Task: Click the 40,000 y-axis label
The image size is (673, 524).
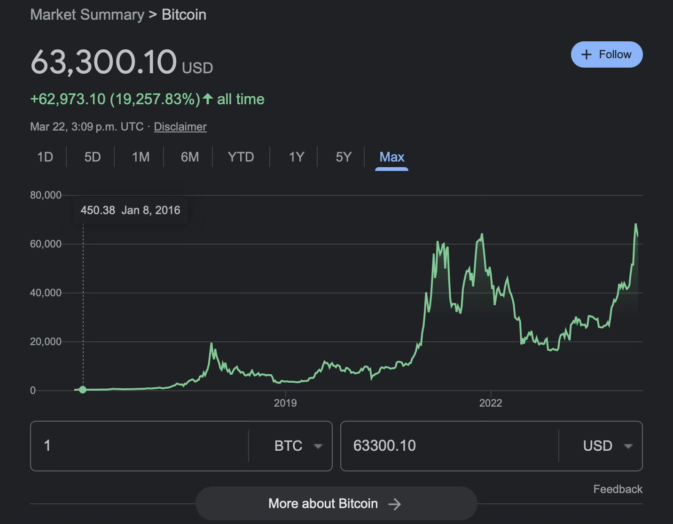Action: pyautogui.click(x=46, y=293)
